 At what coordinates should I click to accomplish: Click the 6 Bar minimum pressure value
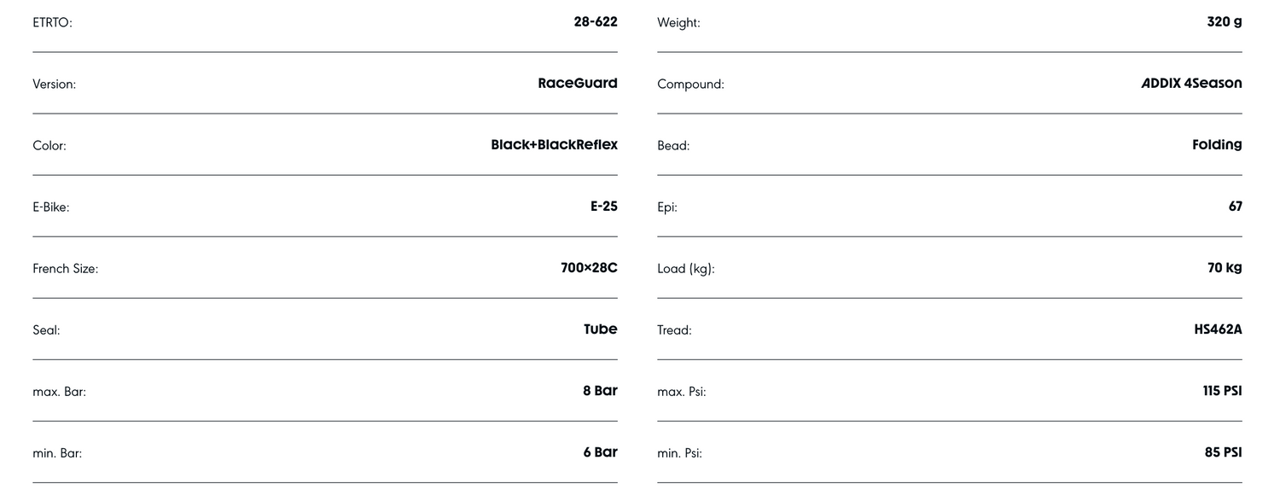600,452
